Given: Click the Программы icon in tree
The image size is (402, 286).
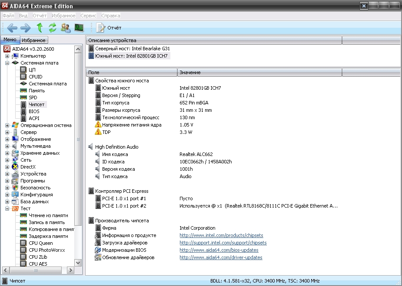Looking at the screenshot, I should [x=15, y=181].
